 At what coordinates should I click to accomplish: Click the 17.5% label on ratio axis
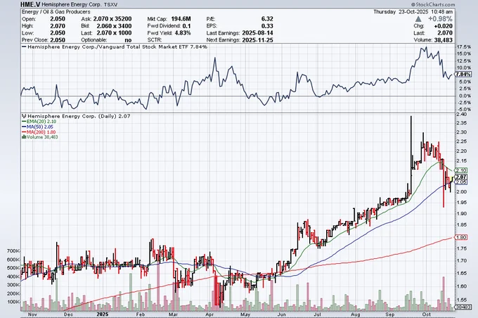(464, 47)
